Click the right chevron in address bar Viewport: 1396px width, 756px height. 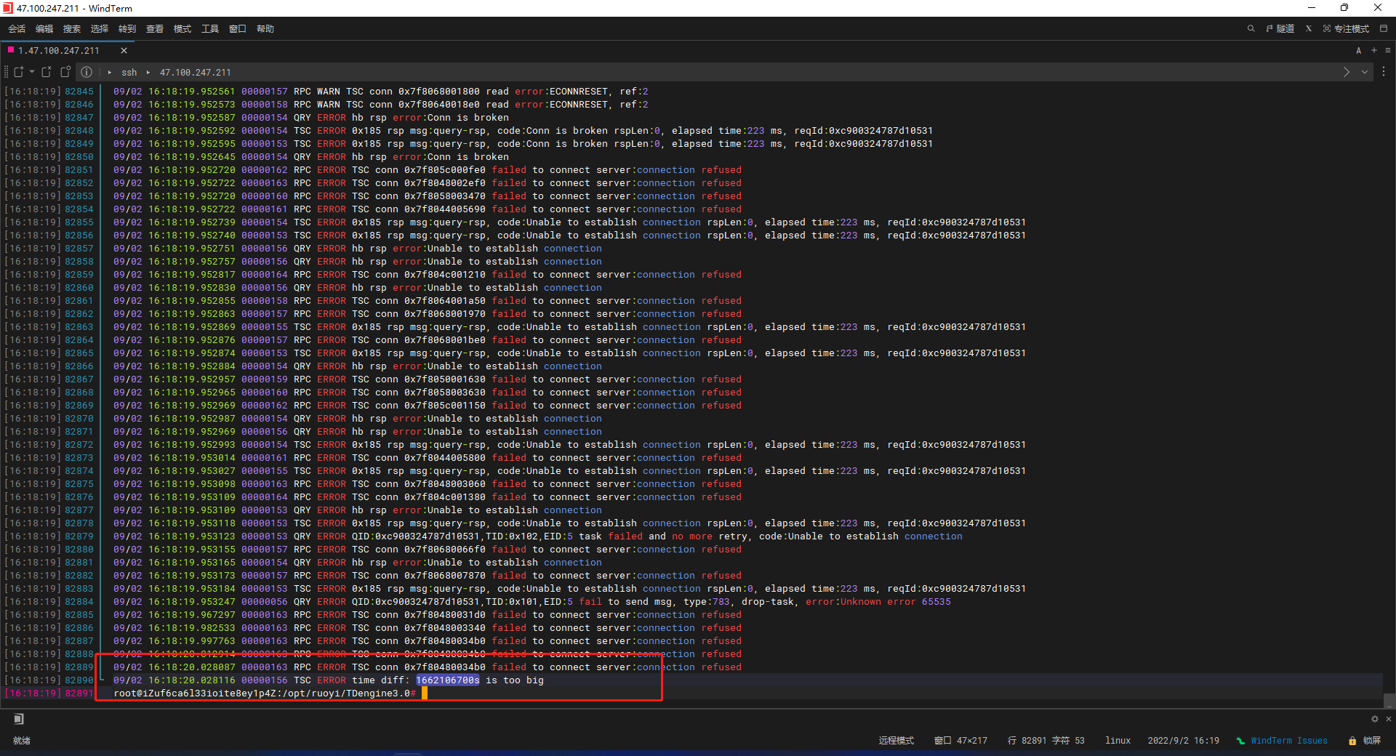click(1347, 72)
